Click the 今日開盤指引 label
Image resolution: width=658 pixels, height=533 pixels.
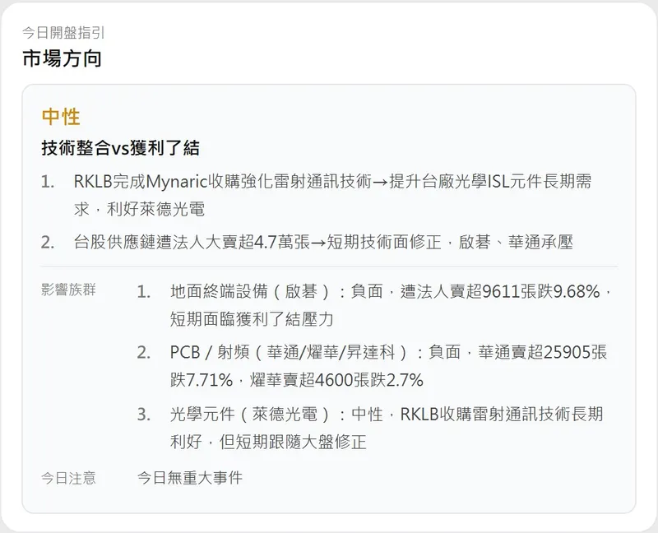pyautogui.click(x=63, y=33)
